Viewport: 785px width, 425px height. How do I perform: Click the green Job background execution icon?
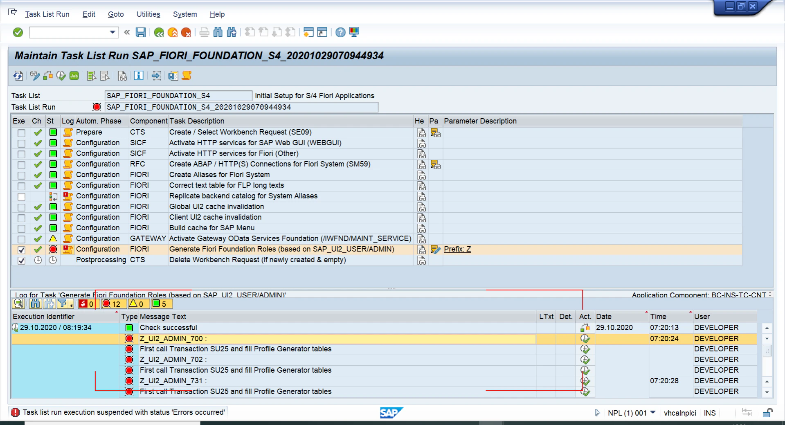pos(74,76)
